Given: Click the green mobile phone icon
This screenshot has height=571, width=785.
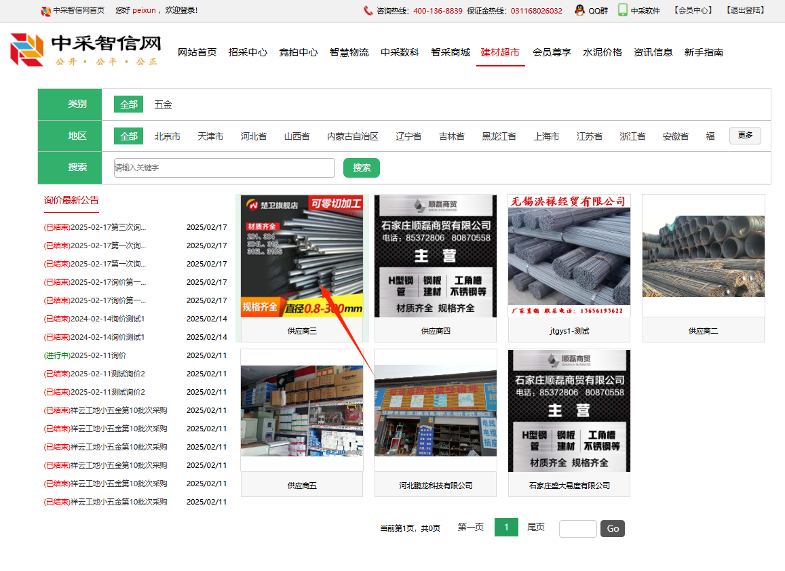Looking at the screenshot, I should [622, 10].
